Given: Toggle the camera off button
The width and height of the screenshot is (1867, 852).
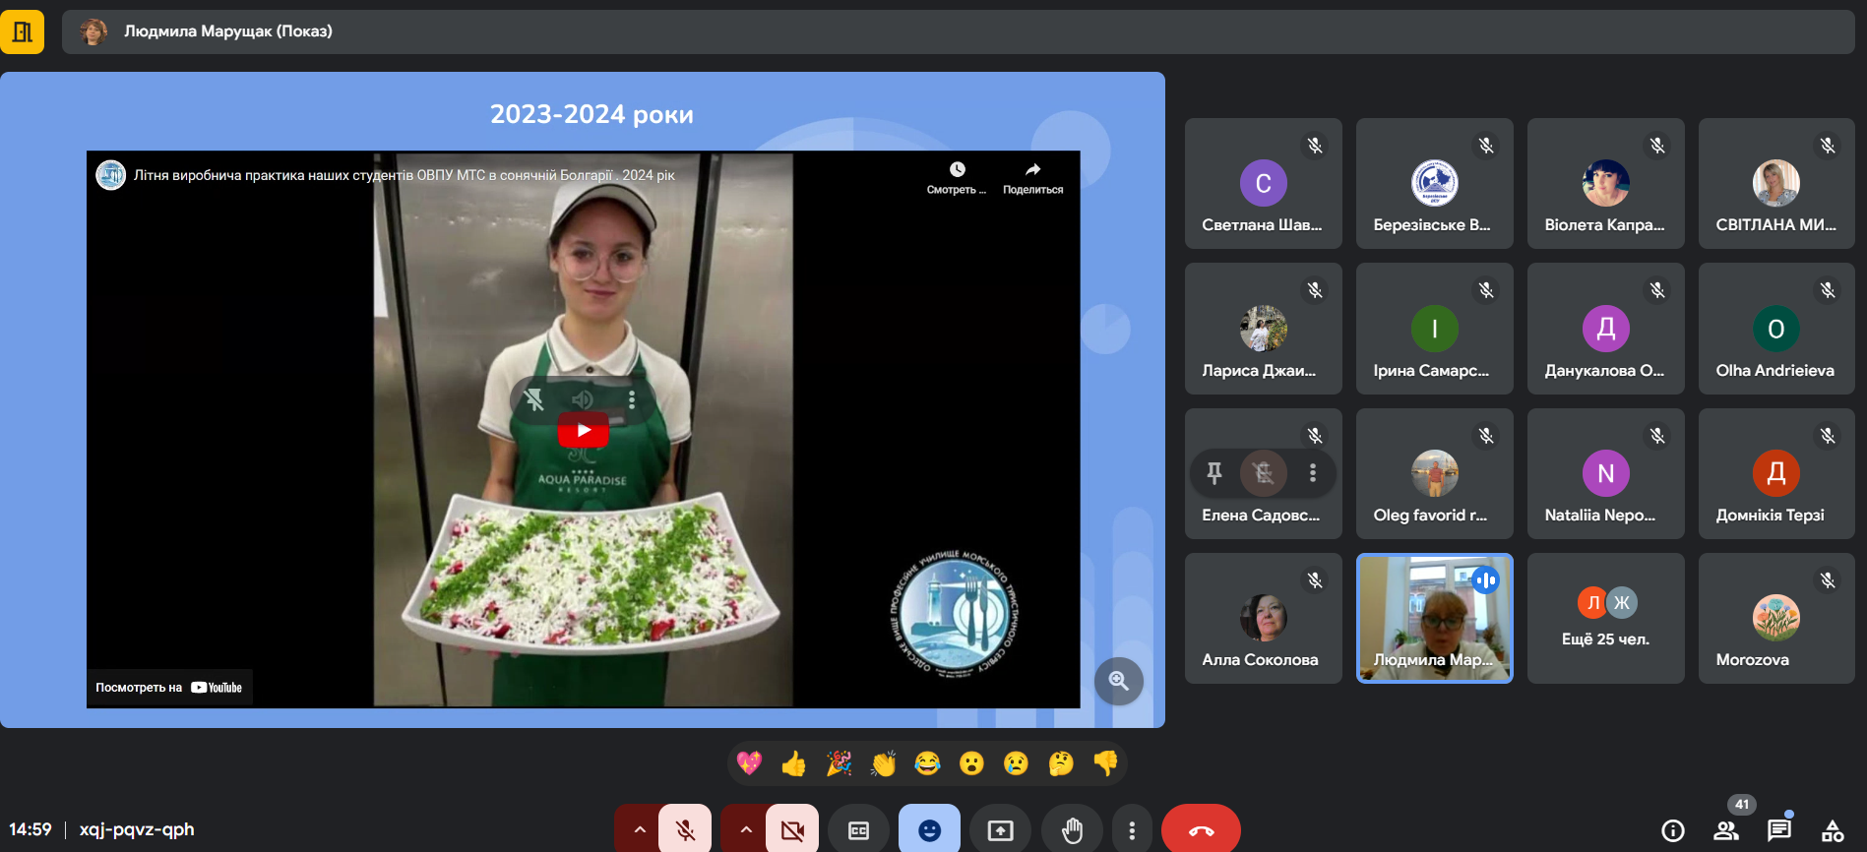Looking at the screenshot, I should [791, 830].
